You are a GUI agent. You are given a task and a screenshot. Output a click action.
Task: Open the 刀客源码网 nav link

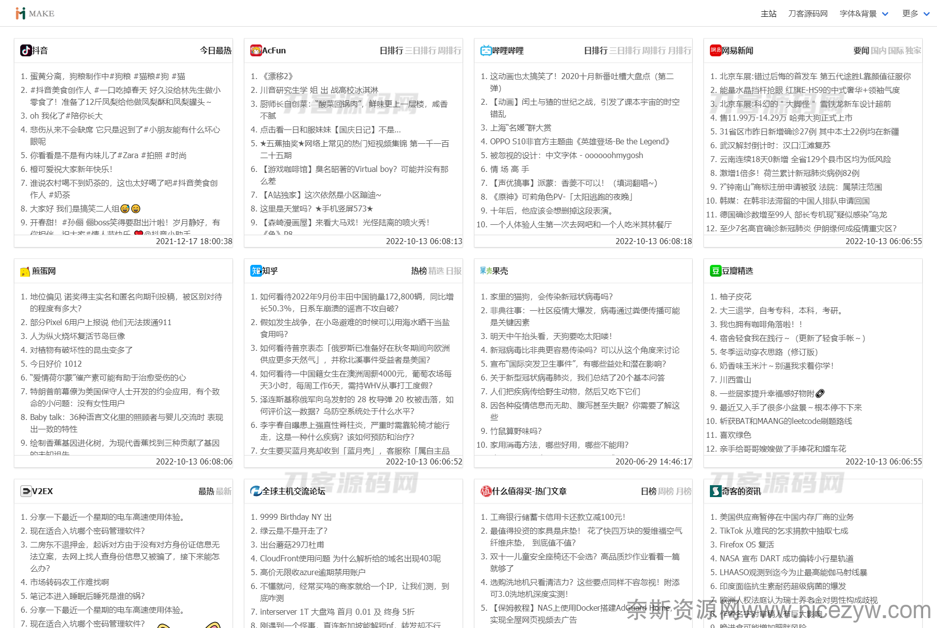click(808, 14)
